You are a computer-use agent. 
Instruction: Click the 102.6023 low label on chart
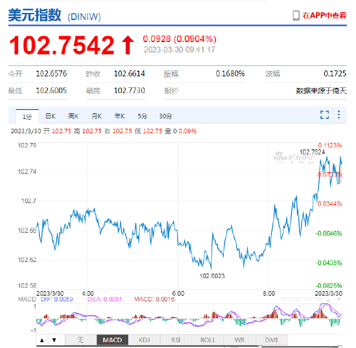[212, 276]
